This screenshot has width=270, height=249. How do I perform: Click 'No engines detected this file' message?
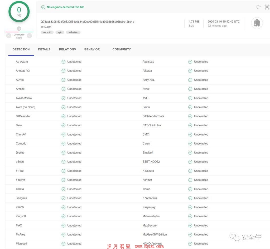(x=65, y=7)
